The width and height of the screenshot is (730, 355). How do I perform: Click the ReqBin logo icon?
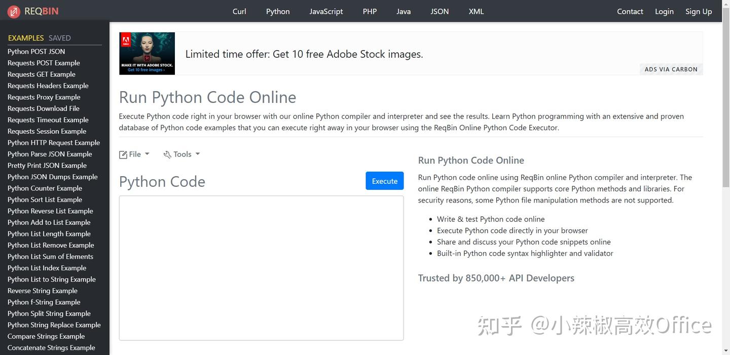[x=14, y=11]
